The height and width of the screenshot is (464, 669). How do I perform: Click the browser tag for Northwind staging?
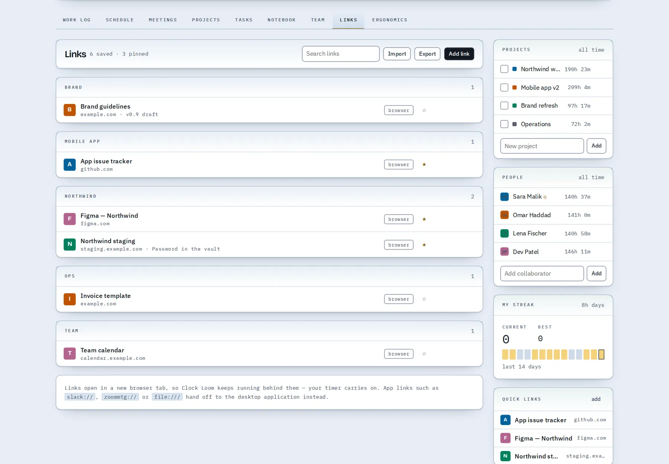point(399,245)
